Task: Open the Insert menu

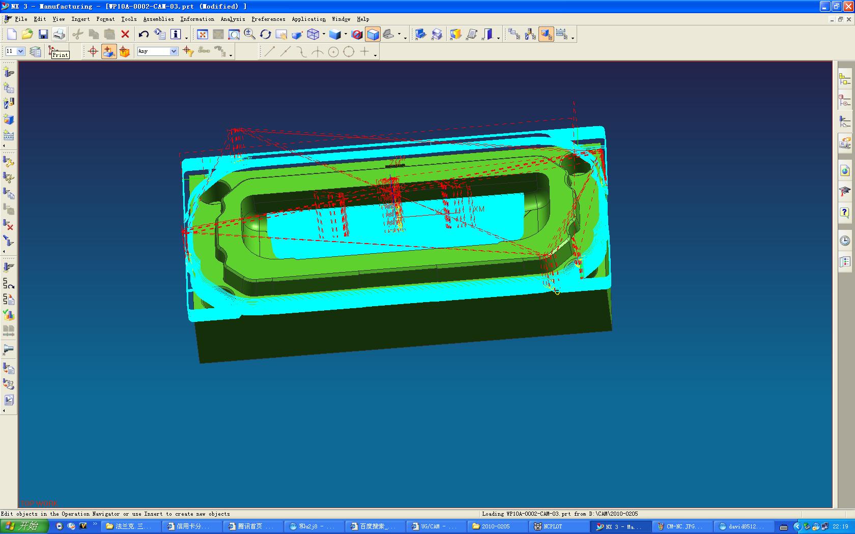Action: coord(80,19)
